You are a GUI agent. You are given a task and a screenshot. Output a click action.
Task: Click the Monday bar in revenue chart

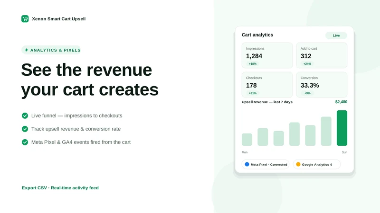coord(247,140)
